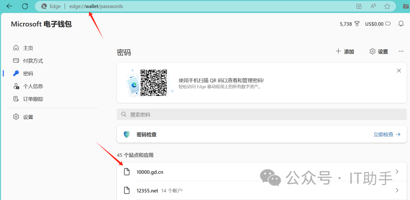Open the 10000.gd.cn password entry
Image resolution: width=410 pixels, height=200 pixels.
pyautogui.click(x=262, y=172)
